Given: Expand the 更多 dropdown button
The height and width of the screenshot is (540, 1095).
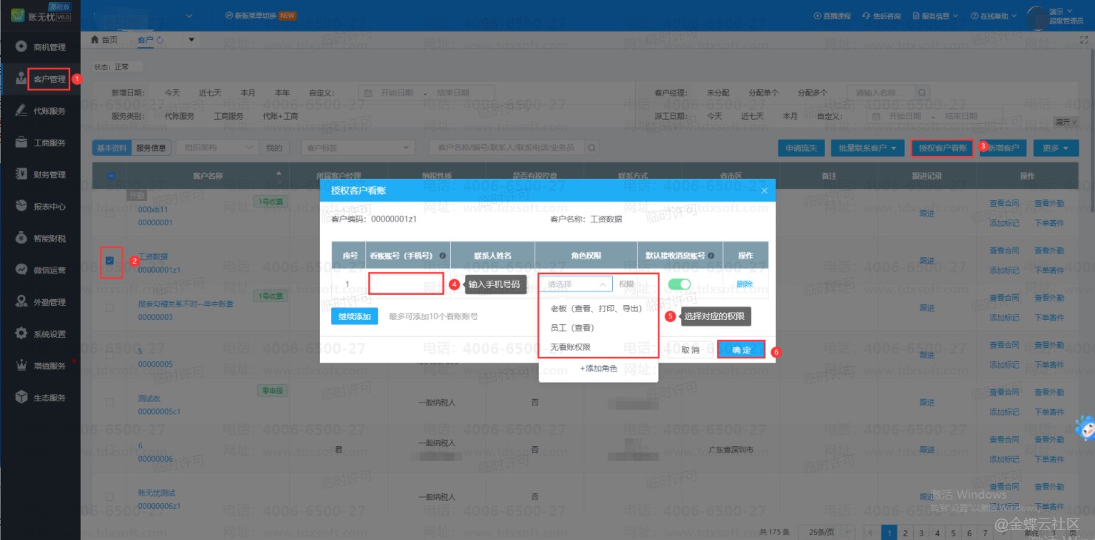Looking at the screenshot, I should click(x=1055, y=148).
